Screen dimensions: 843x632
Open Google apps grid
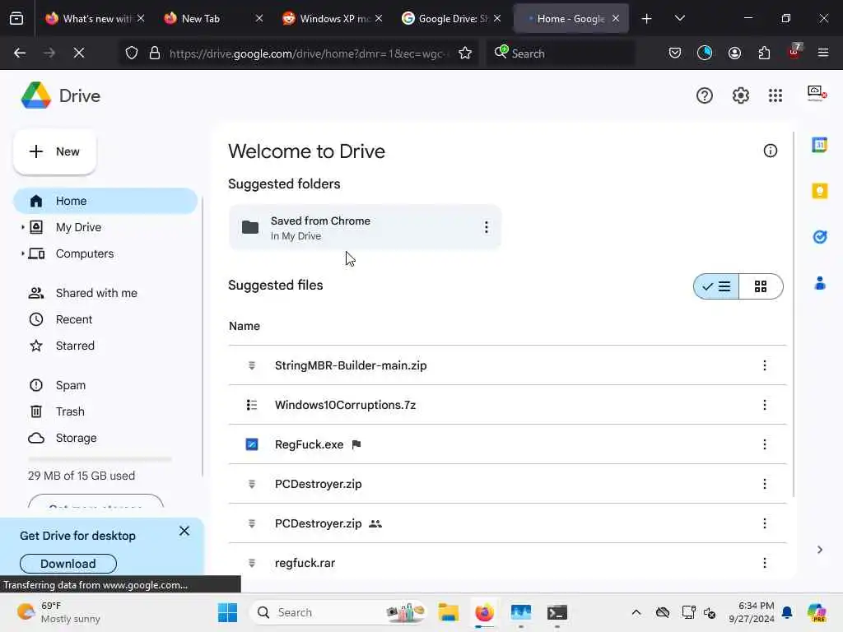pos(775,95)
